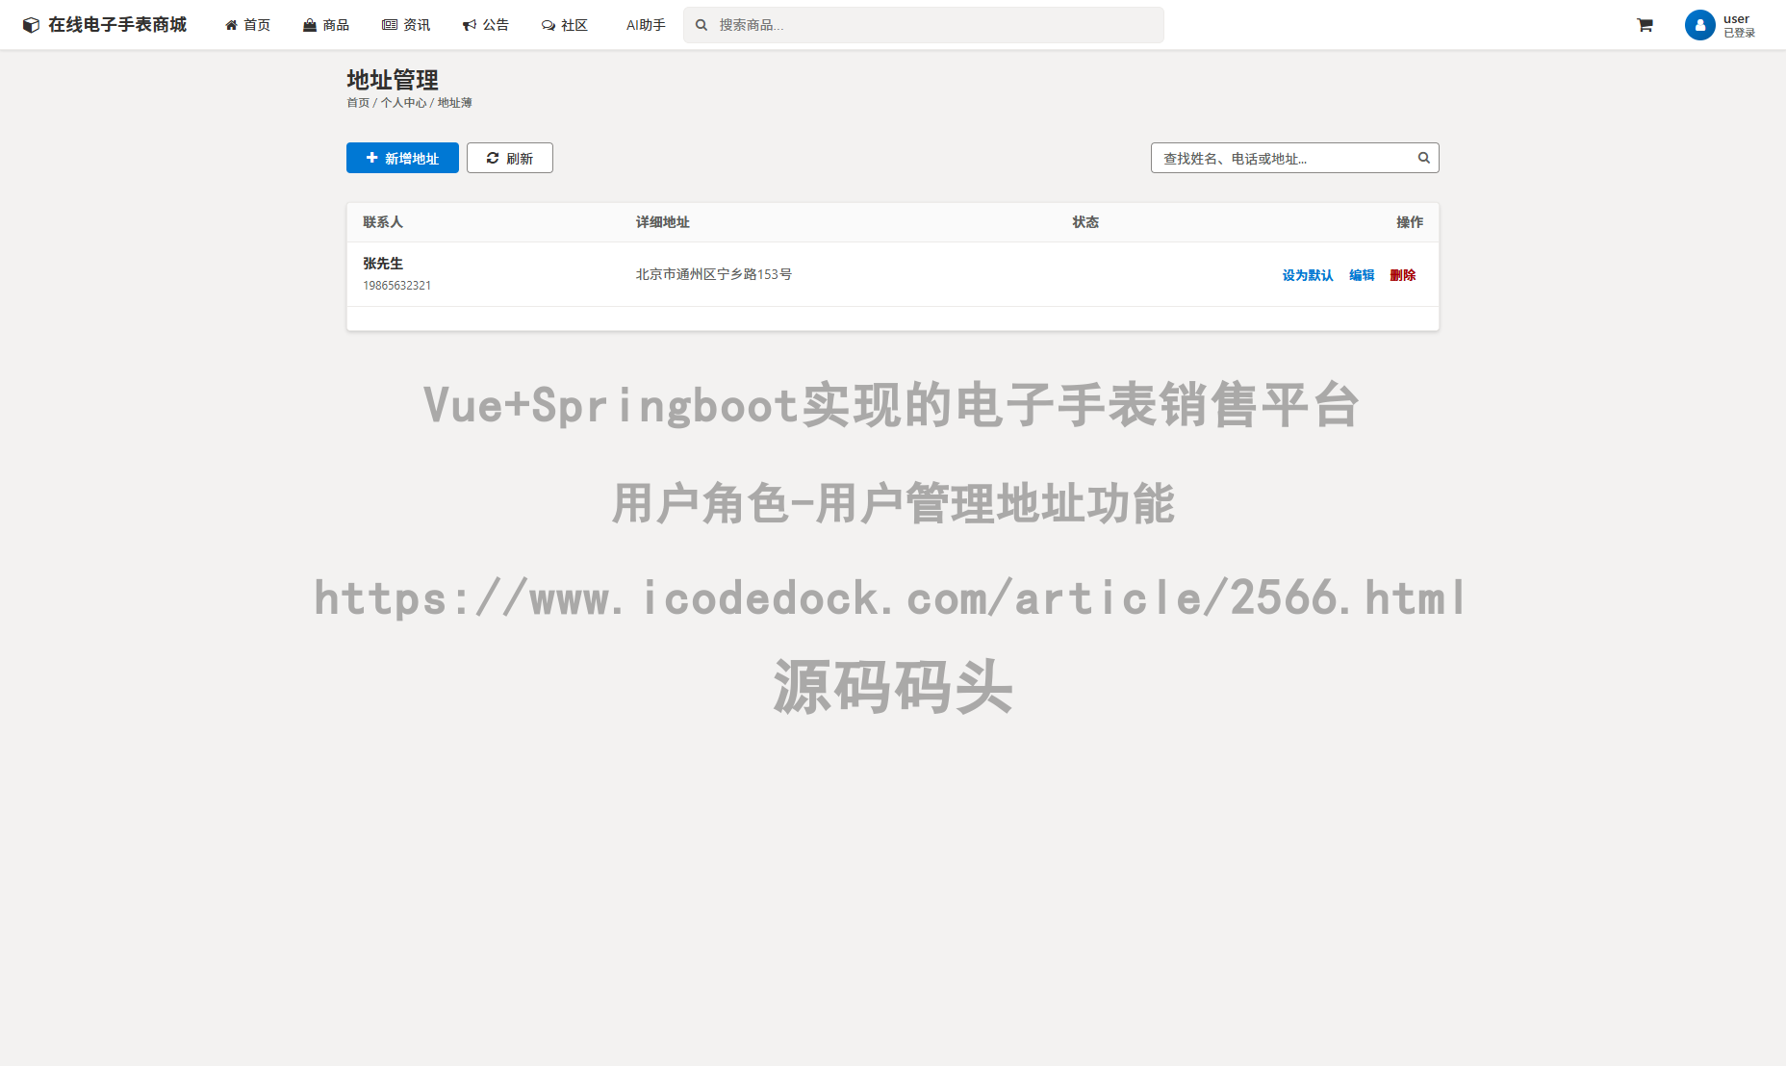This screenshot has height=1066, width=1786.
Task: Set 张先生's address as default via 设为默认
Action: click(x=1306, y=275)
